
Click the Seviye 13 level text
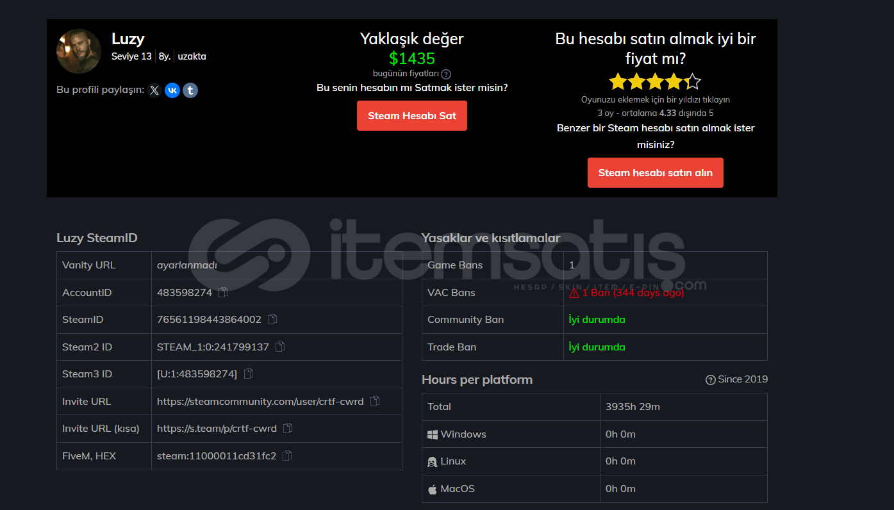click(131, 56)
